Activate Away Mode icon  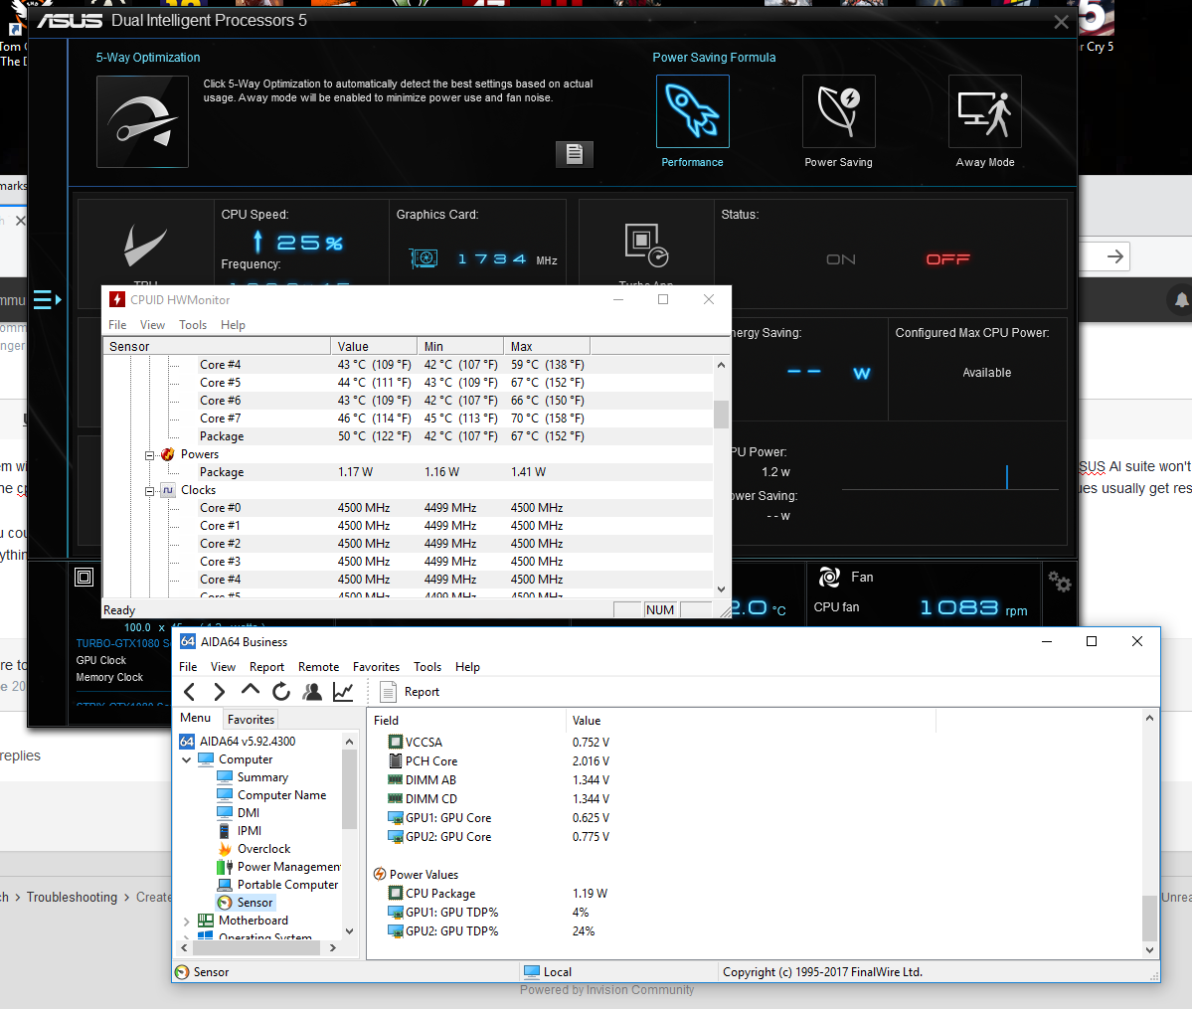coord(984,111)
